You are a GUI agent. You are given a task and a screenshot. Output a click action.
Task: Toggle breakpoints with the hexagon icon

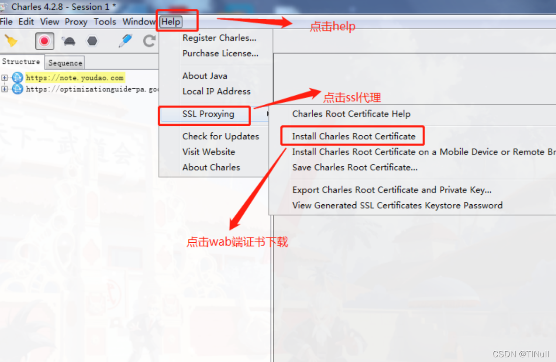(x=92, y=41)
